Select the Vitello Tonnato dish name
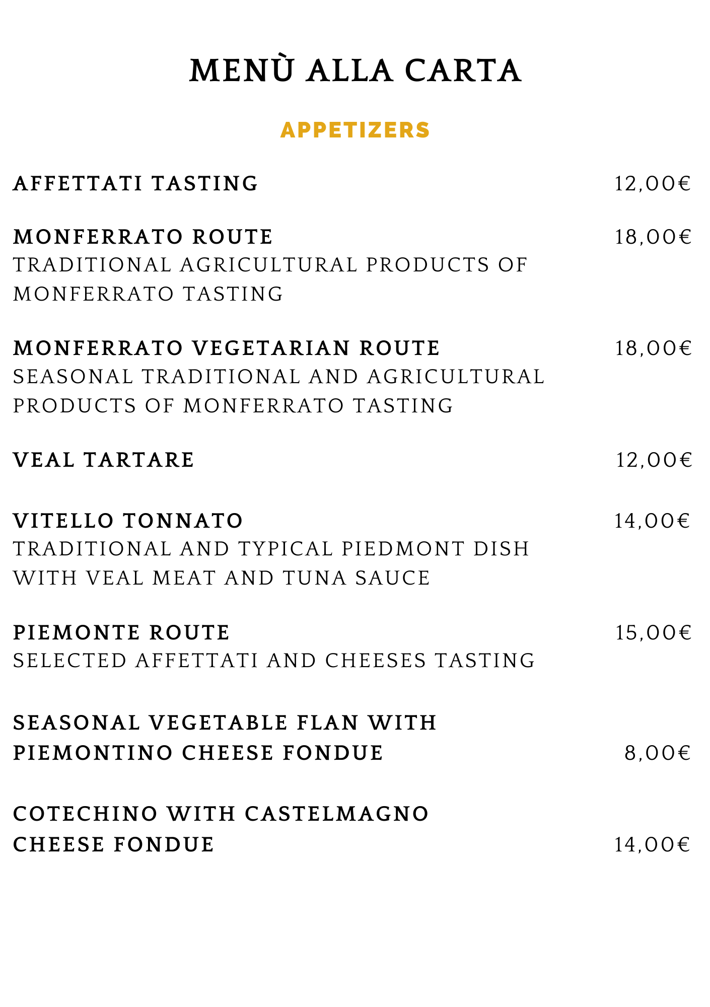The image size is (710, 1007). 128,521
